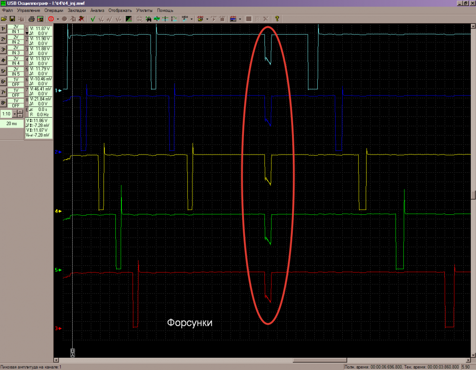Select channel 2 row in measurement panel
The height and width of the screenshot is (370, 476).
(38, 40)
